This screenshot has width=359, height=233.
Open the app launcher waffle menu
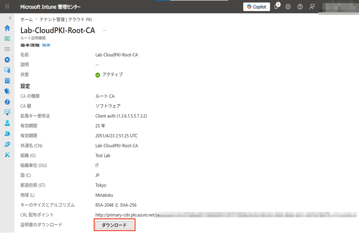(7, 7)
